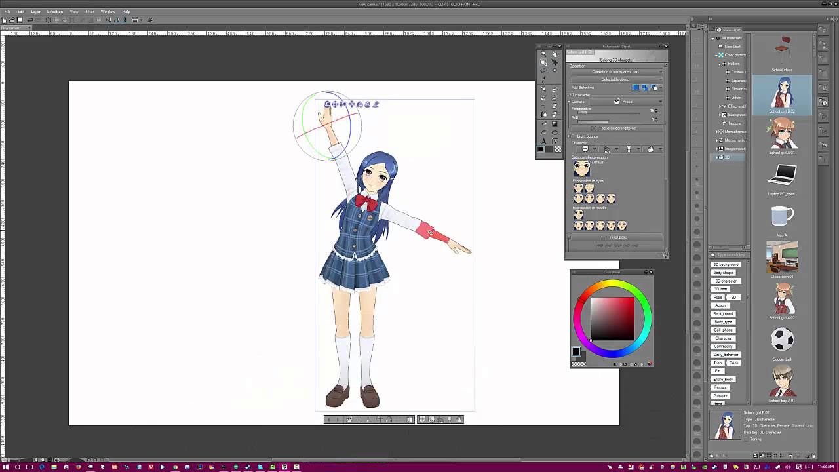Image resolution: width=839 pixels, height=472 pixels.
Task: Open the Window menu
Action: (x=108, y=12)
